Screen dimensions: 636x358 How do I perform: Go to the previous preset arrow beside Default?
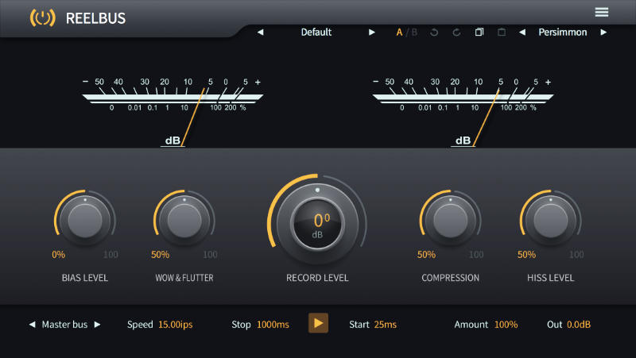coord(261,32)
